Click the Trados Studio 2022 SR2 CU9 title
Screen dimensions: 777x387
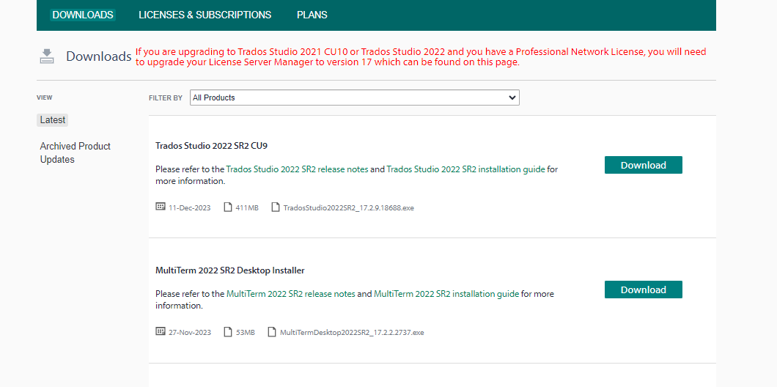click(212, 146)
